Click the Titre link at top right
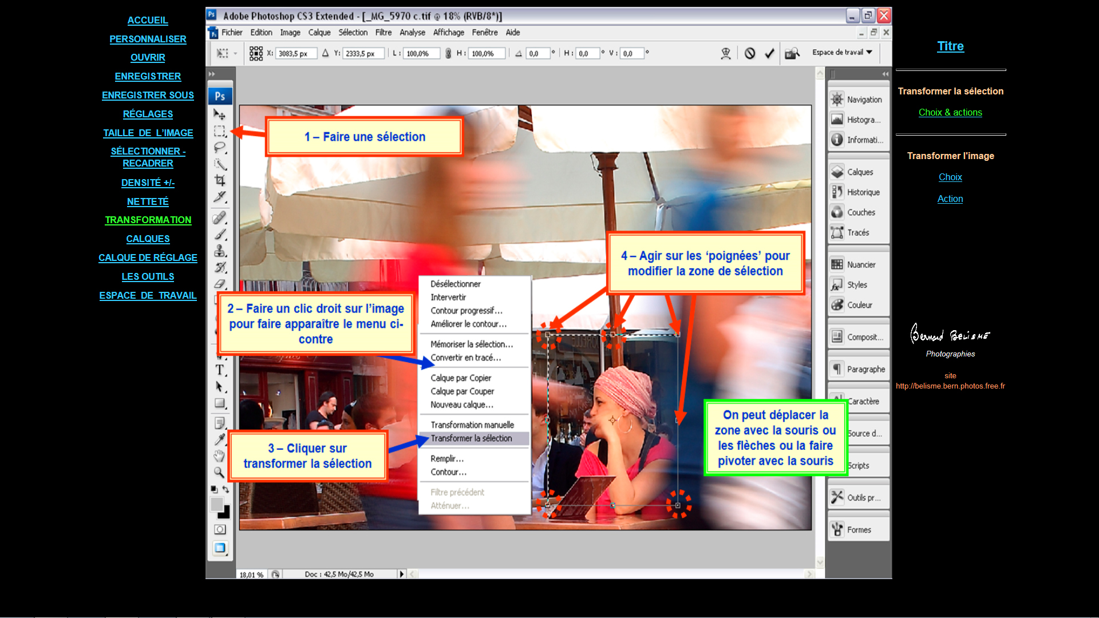Image resolution: width=1099 pixels, height=618 pixels. click(950, 46)
